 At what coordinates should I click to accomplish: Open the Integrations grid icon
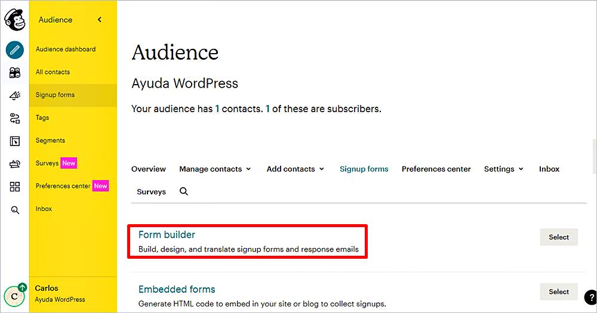[15, 187]
